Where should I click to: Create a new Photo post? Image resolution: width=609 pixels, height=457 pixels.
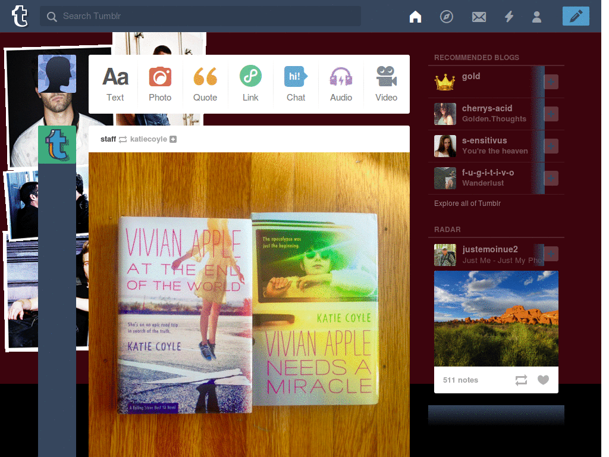(160, 84)
